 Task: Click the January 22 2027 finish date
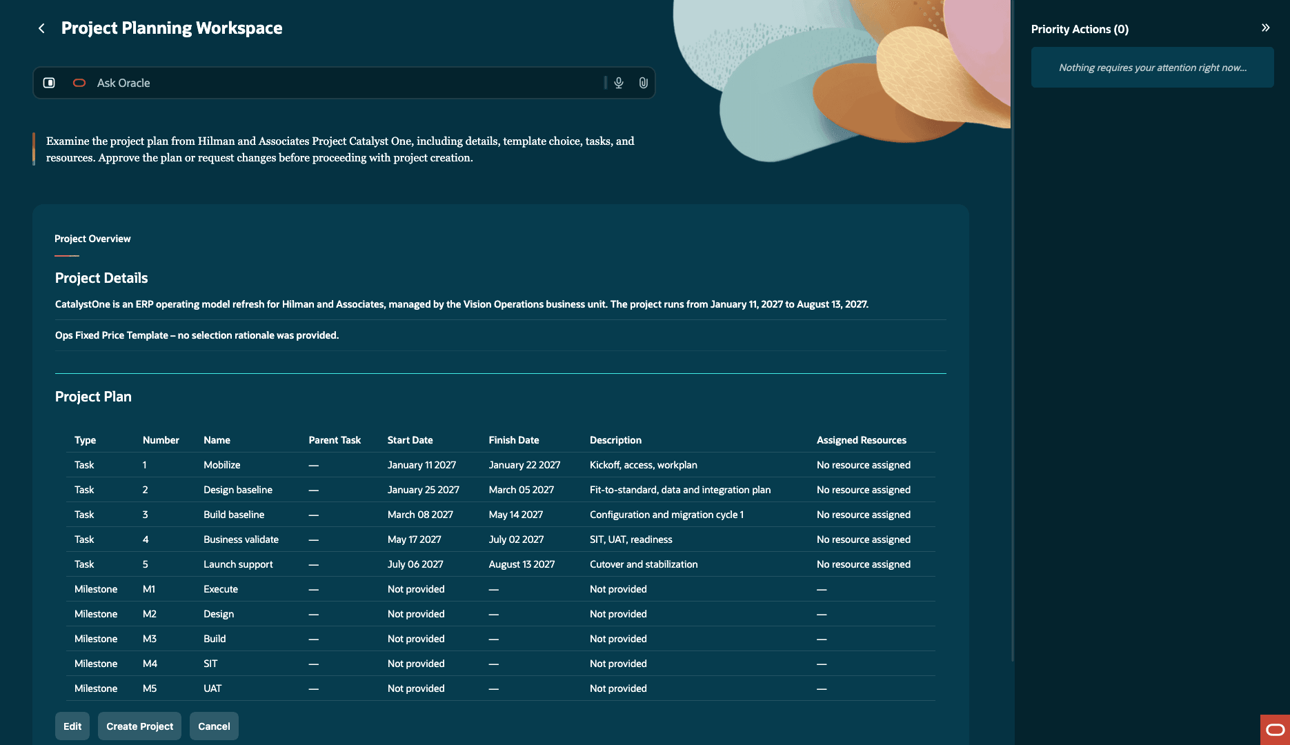click(x=524, y=465)
